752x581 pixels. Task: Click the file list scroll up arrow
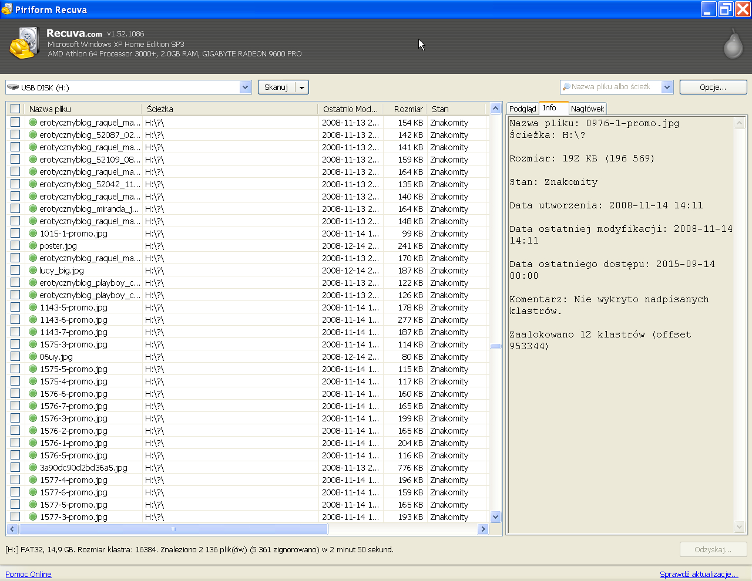495,109
